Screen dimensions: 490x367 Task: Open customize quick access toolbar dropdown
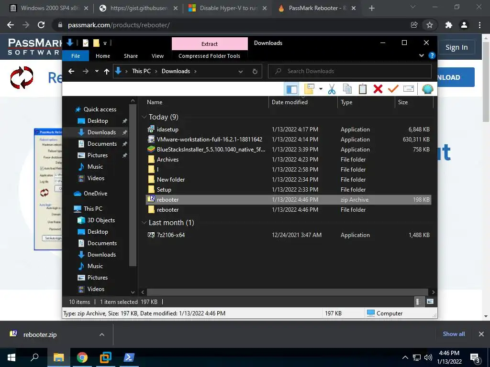pos(105,43)
